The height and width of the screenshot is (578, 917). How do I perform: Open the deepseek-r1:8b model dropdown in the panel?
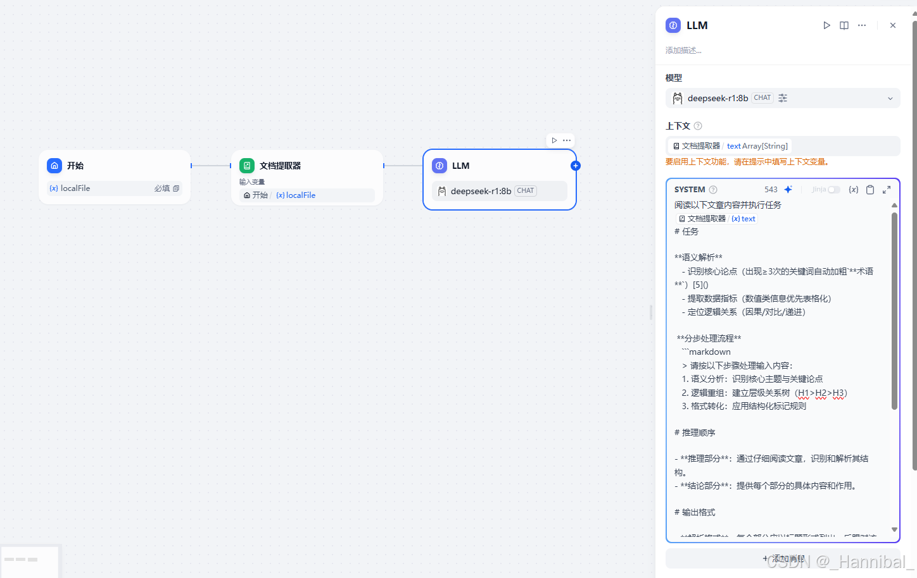(783, 98)
